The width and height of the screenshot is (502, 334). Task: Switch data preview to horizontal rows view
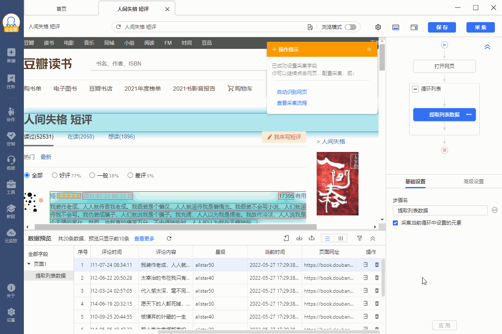tap(328, 238)
